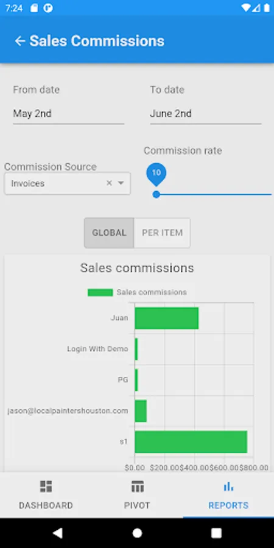
Task: Tap the back arrow in header
Action: coord(20,41)
